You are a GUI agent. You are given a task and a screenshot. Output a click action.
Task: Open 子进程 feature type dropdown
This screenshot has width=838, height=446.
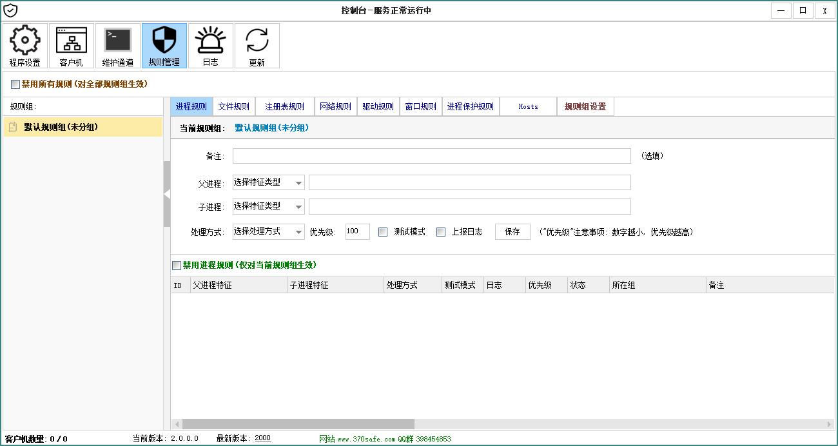tap(268, 206)
